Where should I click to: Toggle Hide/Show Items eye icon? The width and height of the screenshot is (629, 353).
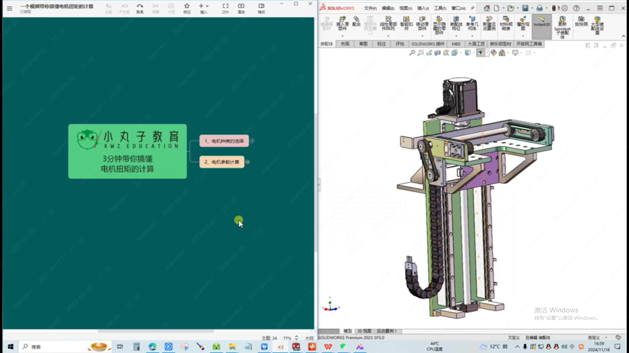coord(481,53)
